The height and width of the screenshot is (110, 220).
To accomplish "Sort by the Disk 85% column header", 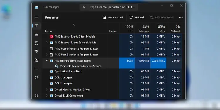I will tap(158, 28).
